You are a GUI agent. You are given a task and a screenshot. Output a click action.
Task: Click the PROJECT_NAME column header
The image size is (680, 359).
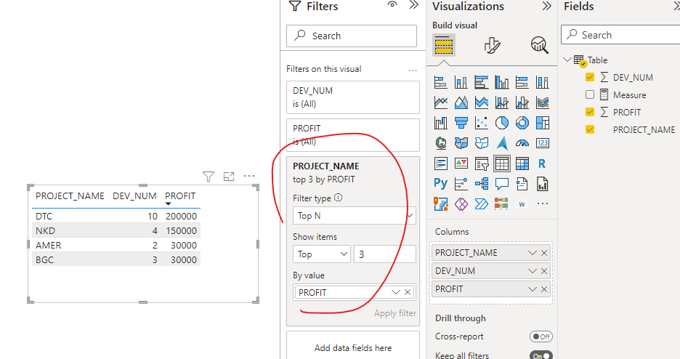70,196
